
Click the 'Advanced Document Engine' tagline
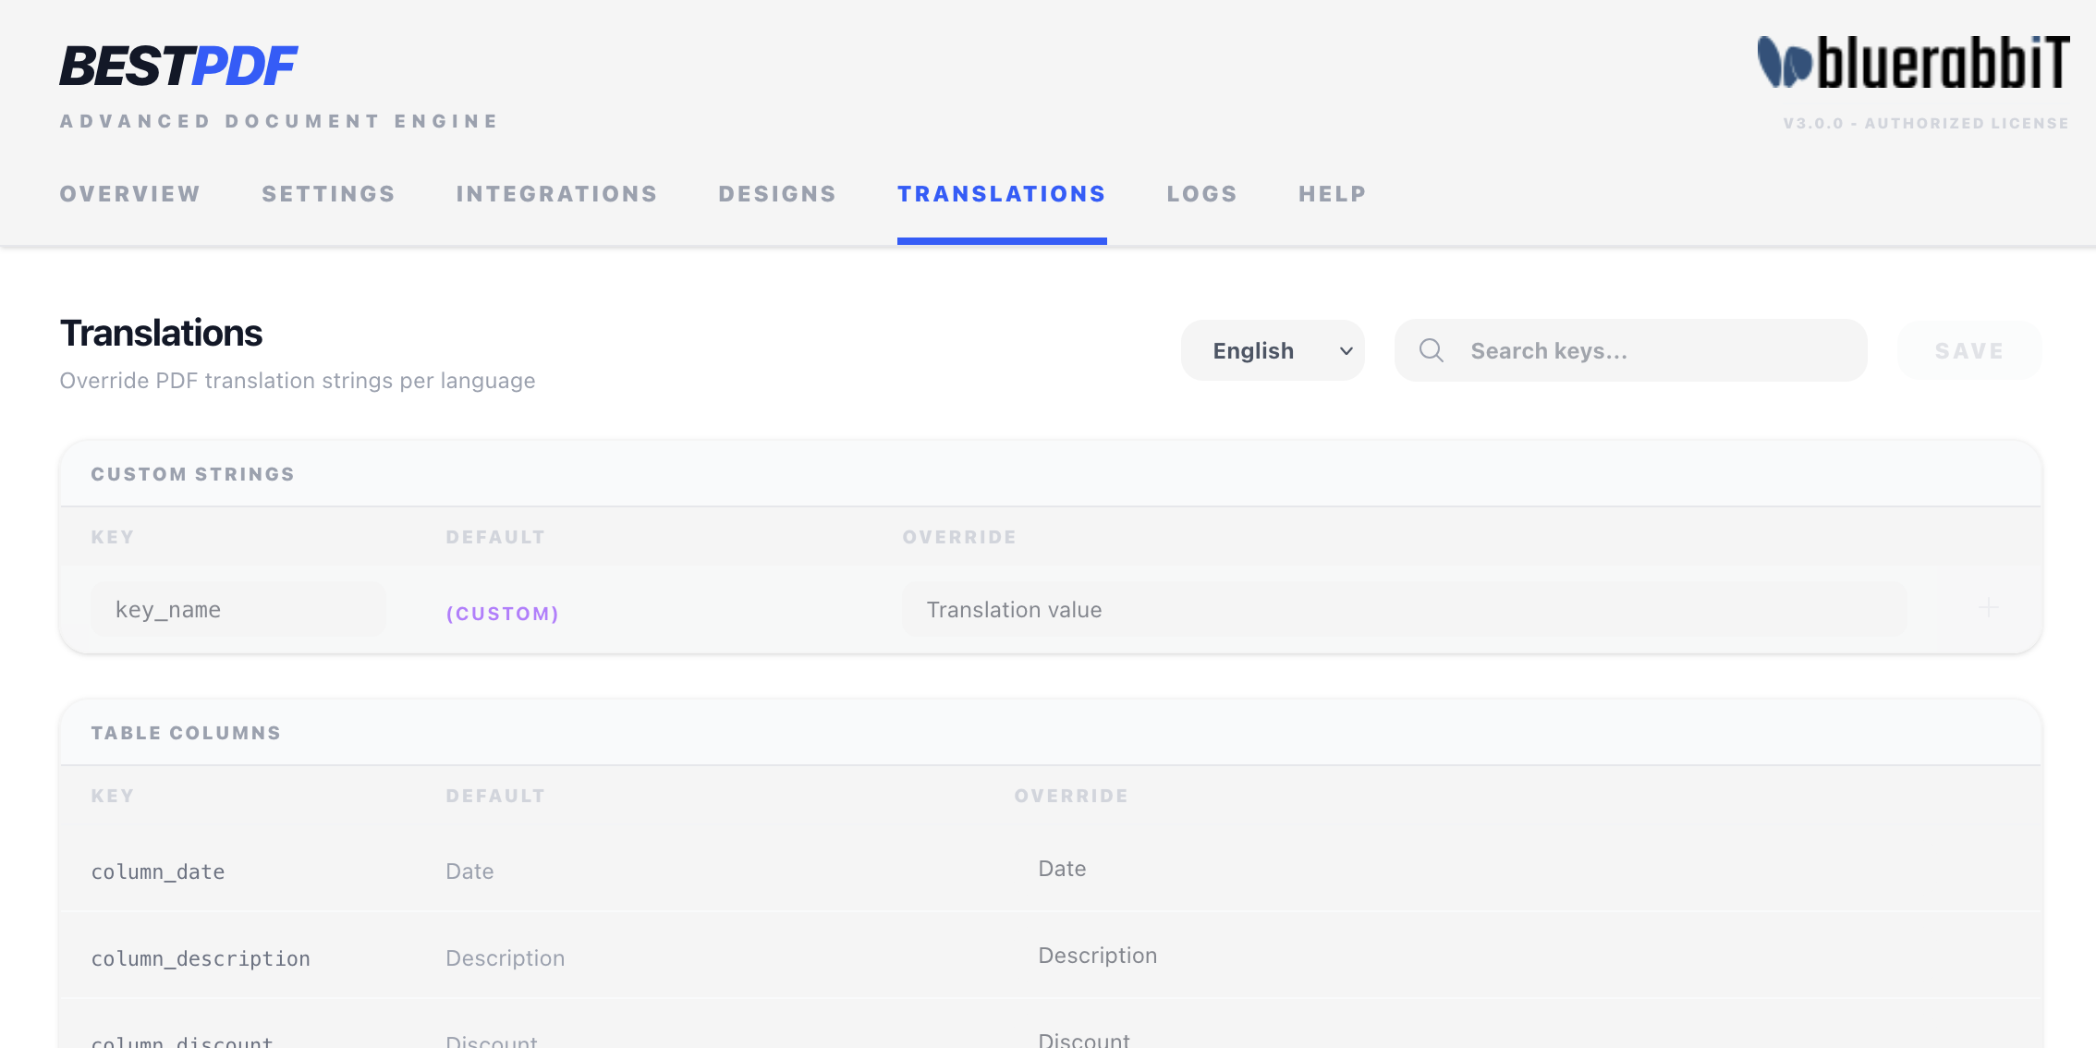point(279,121)
